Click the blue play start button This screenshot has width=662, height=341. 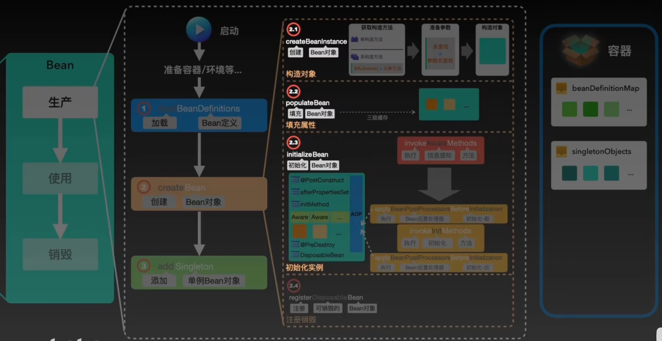tap(199, 29)
